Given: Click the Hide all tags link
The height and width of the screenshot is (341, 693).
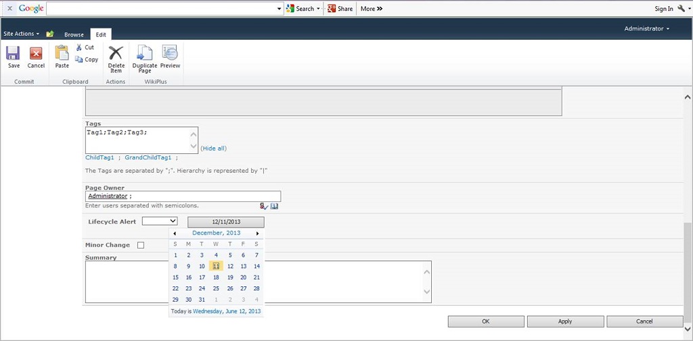Looking at the screenshot, I should [x=213, y=149].
